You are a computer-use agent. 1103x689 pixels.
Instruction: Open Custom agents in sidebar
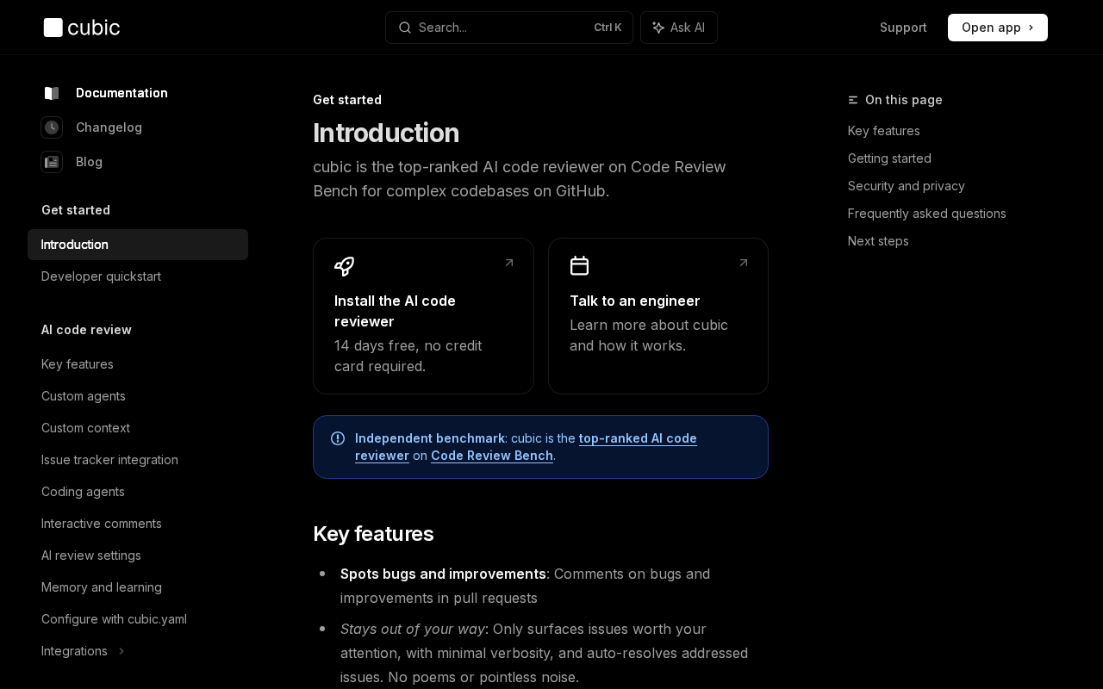coord(84,396)
